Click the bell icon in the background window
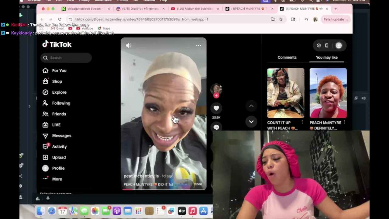This screenshot has width=389, height=219. [x=48, y=198]
